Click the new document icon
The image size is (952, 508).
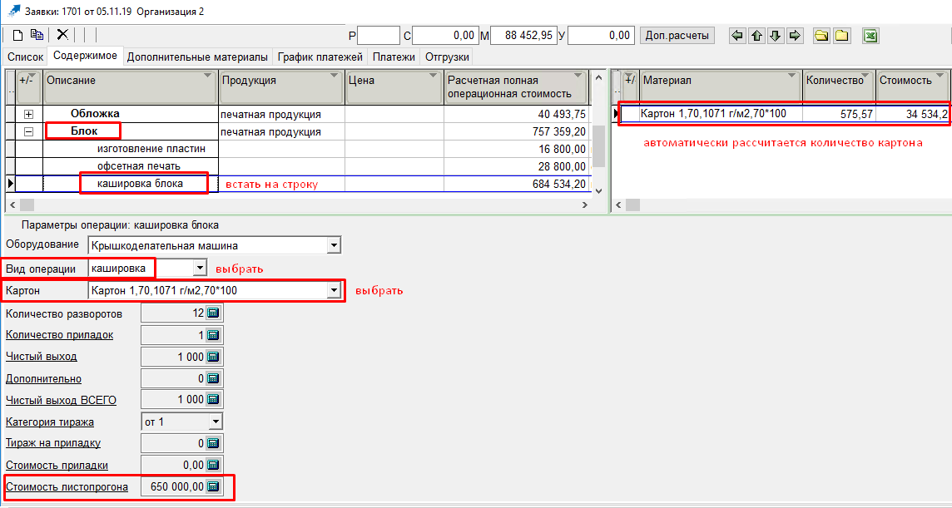17,35
